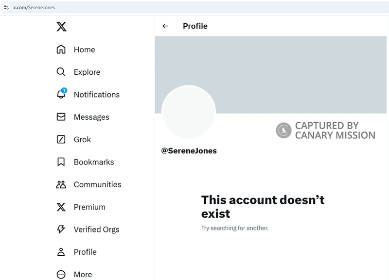Click the X logo at top of sidebar

(x=61, y=27)
